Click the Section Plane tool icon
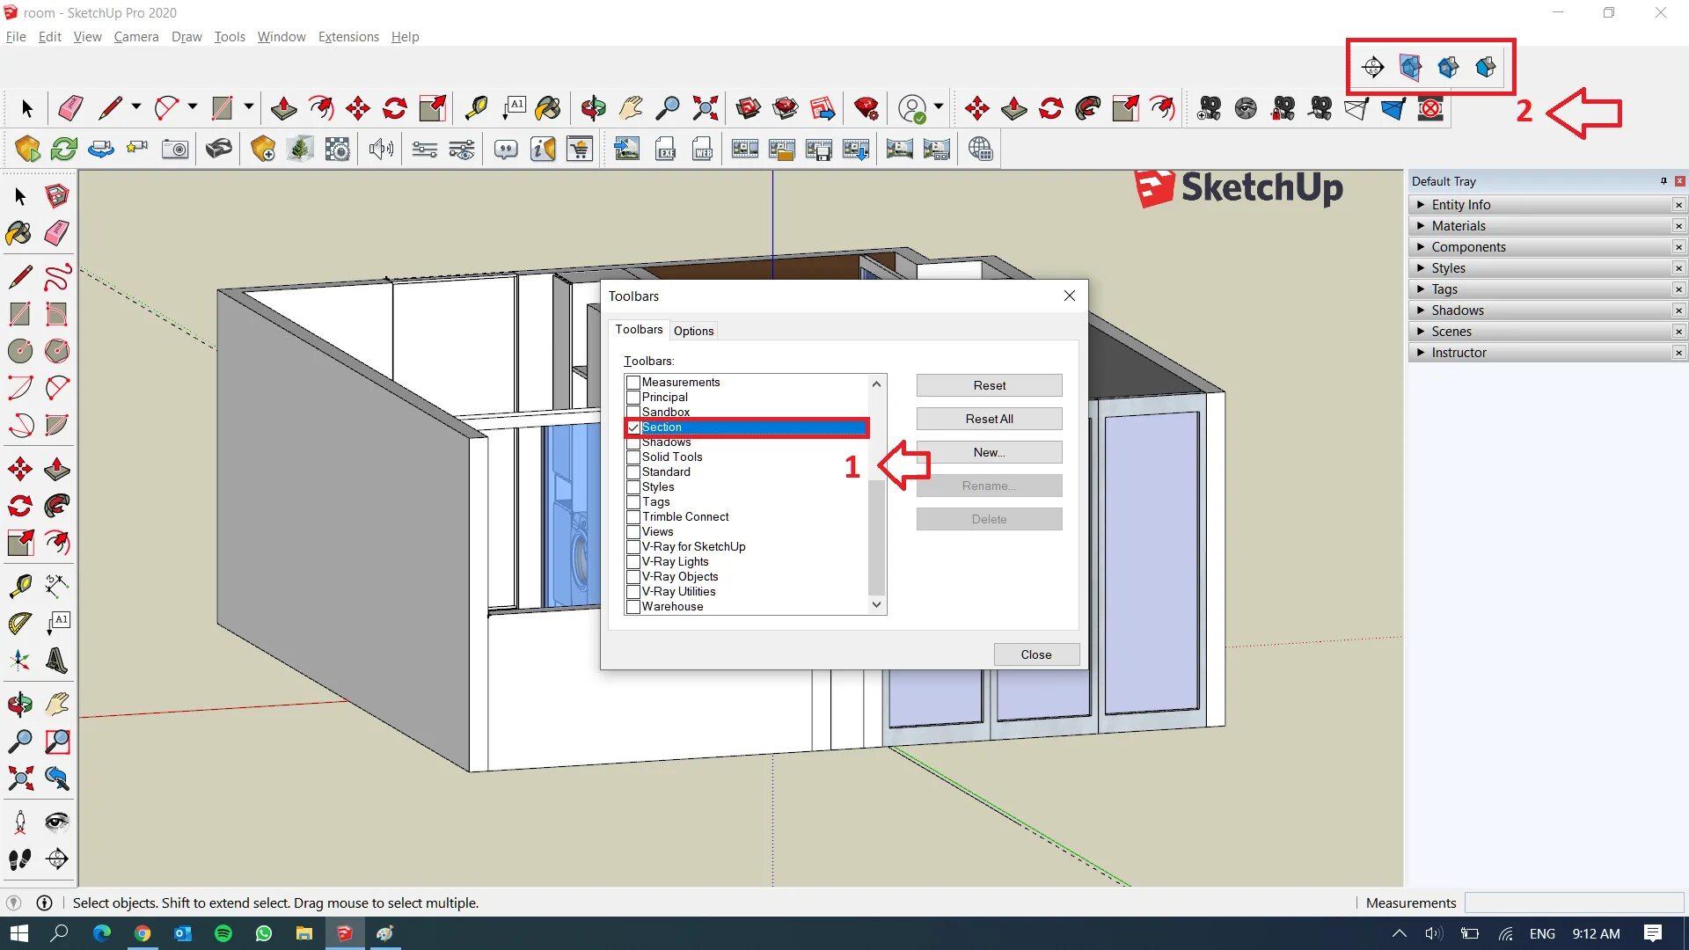1689x950 pixels. [x=1372, y=67]
